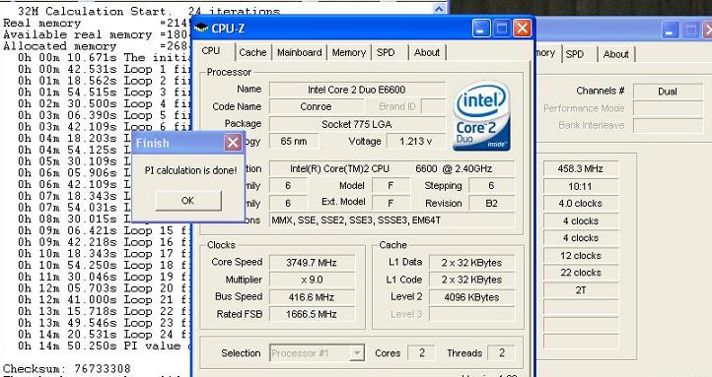Minimize the front CPU-Z window
The height and width of the screenshot is (377, 712).
[x=481, y=29]
